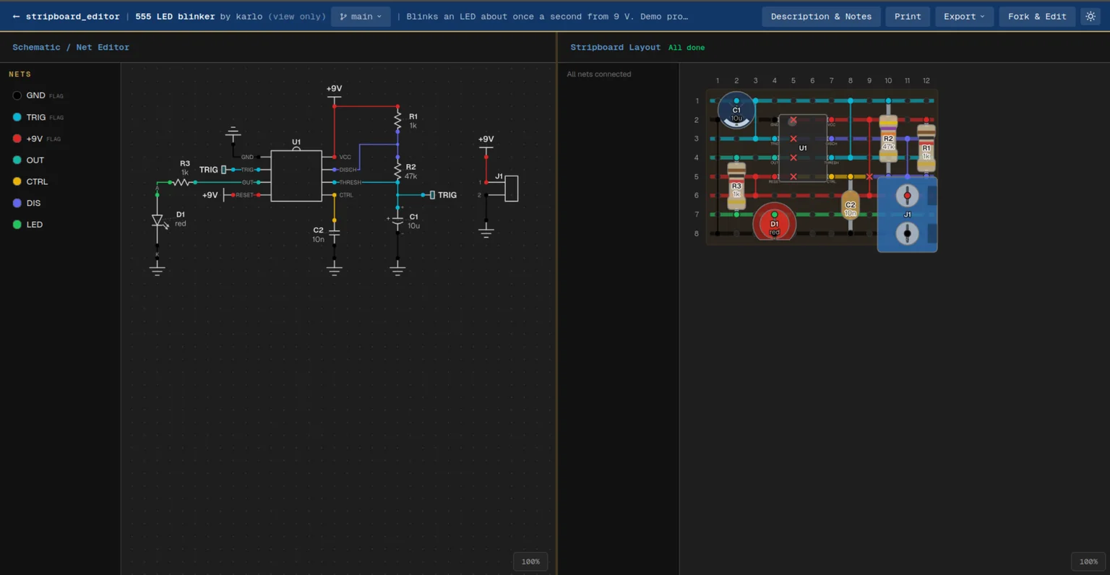The height and width of the screenshot is (575, 1110).
Task: Select resistor R1 1k in the schematic
Action: [397, 119]
